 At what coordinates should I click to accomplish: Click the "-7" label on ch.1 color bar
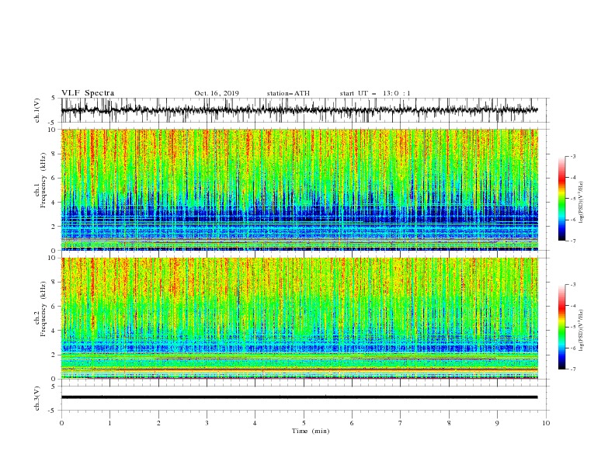point(572,241)
